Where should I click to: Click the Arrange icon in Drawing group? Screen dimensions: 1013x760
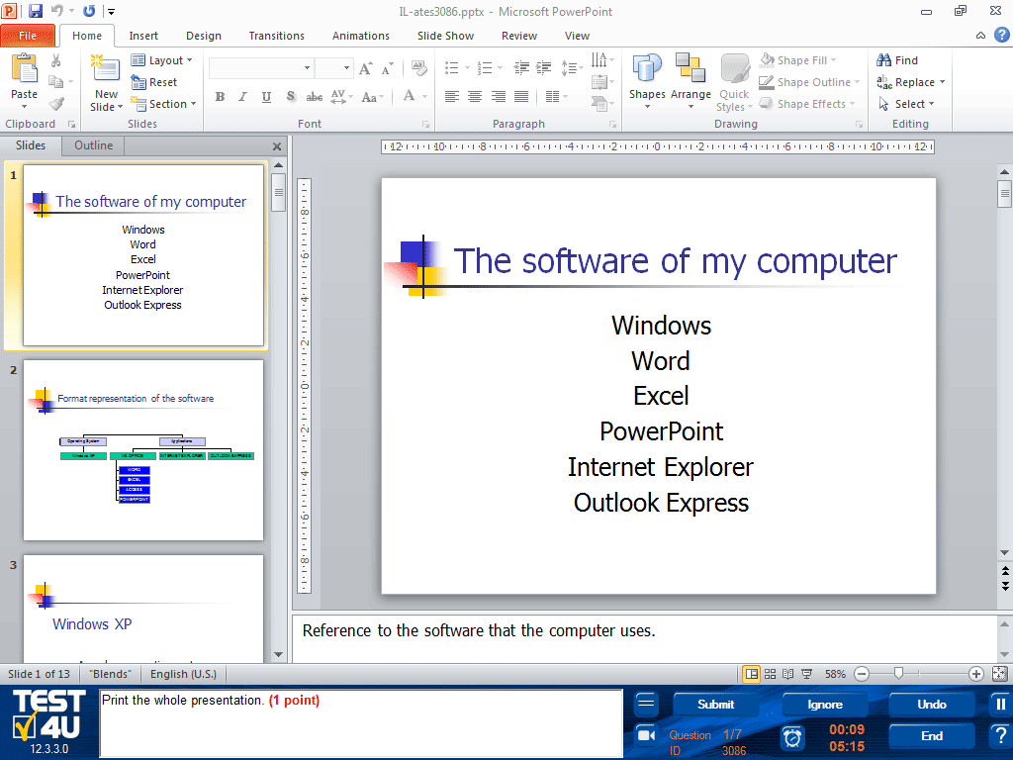coord(691,69)
